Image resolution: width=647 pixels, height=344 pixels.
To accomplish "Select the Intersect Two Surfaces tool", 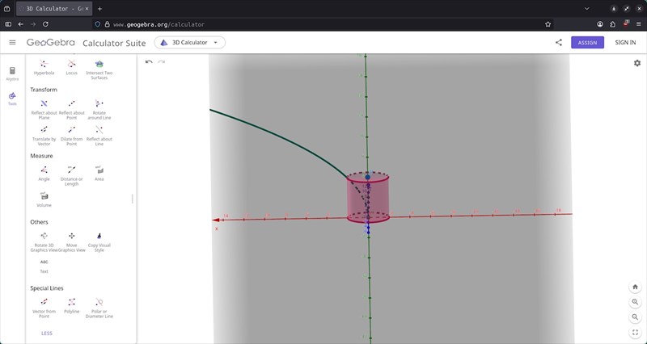I will click(99, 65).
